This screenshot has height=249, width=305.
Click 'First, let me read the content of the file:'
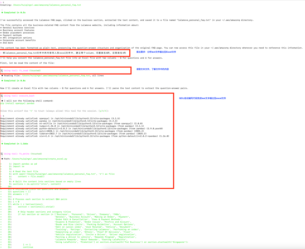[28, 63]
